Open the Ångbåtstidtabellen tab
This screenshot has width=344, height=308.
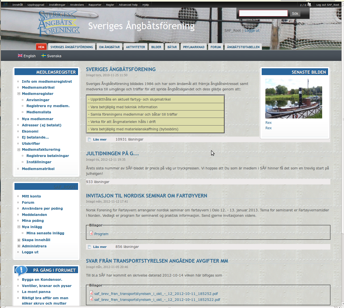coord(243,47)
